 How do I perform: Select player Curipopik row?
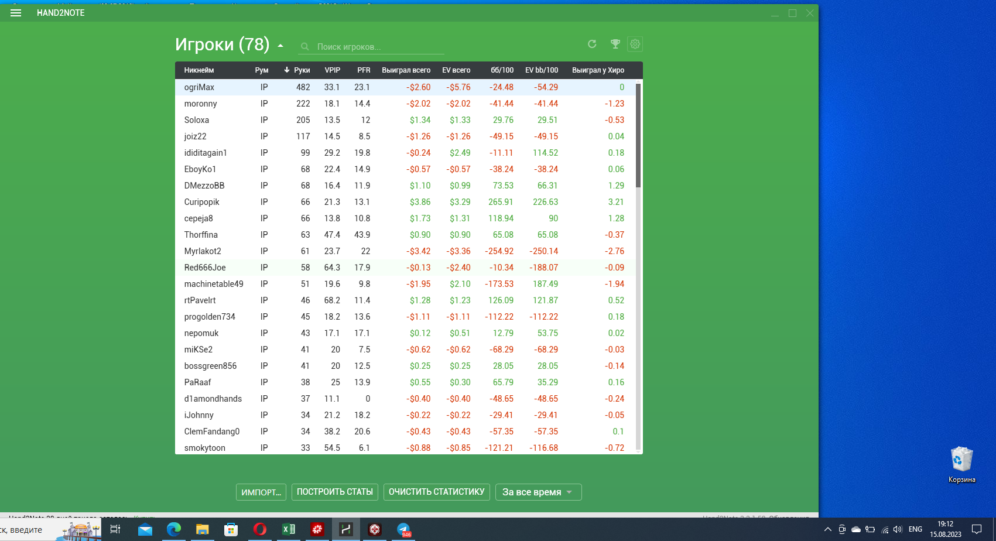coord(405,202)
